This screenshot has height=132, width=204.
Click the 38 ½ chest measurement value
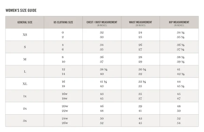104,70
